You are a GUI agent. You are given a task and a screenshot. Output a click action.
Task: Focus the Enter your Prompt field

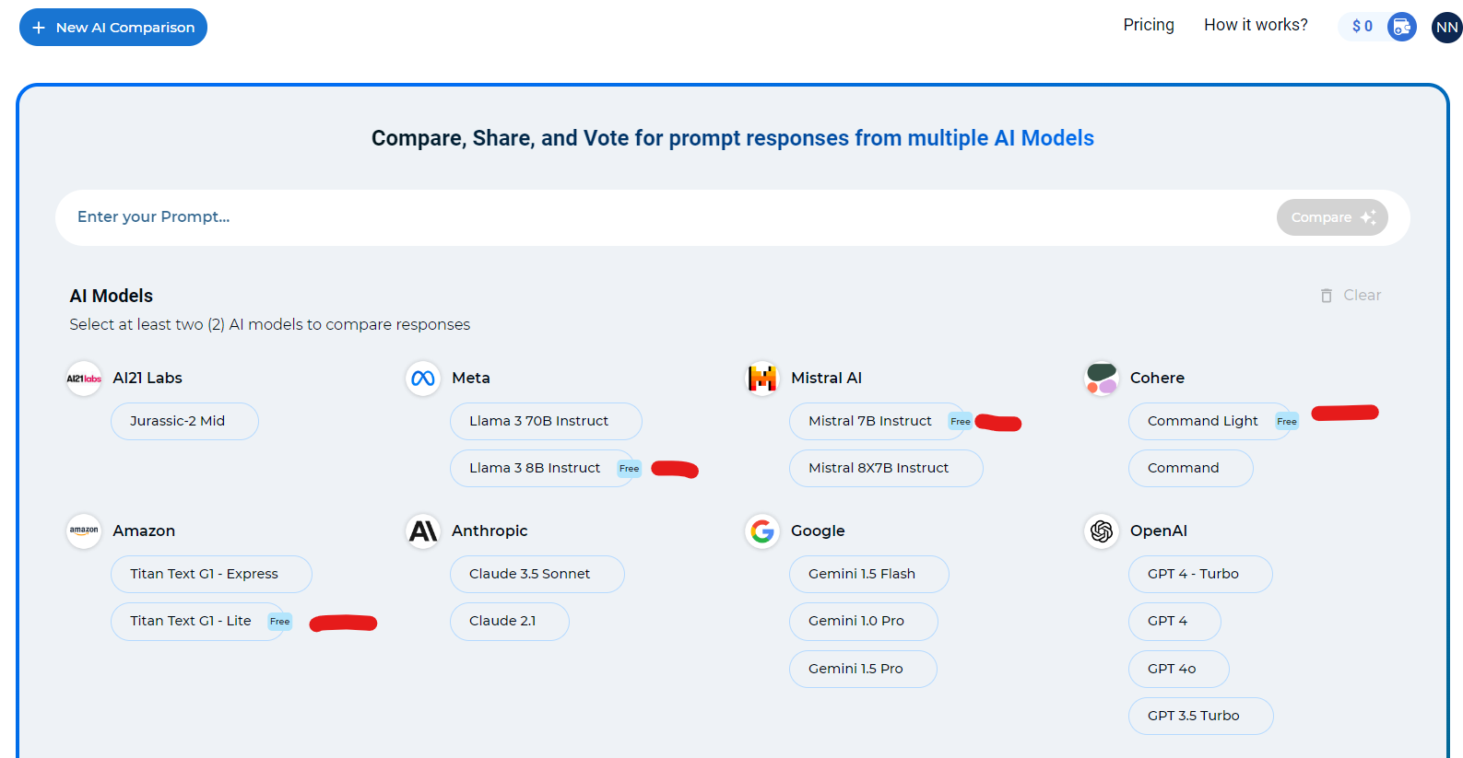tap(664, 217)
